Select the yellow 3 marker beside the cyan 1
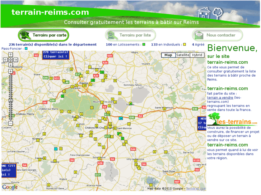The width and height of the screenshot is (261, 195). [61, 149]
